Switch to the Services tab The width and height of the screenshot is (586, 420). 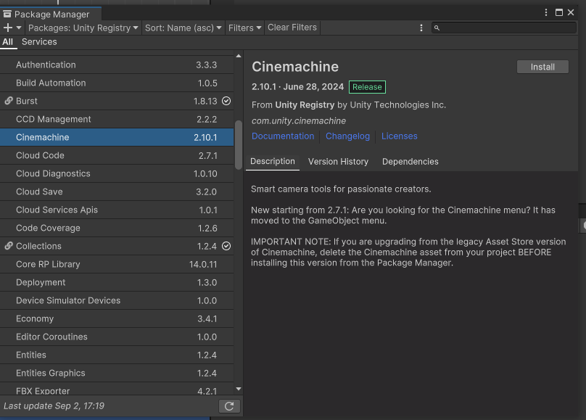click(39, 42)
